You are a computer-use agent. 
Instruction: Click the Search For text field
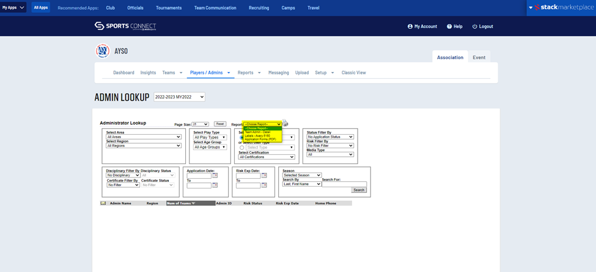click(344, 184)
